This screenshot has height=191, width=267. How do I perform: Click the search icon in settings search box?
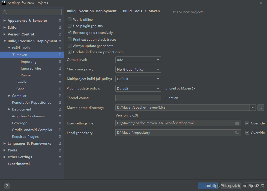click(x=5, y=12)
